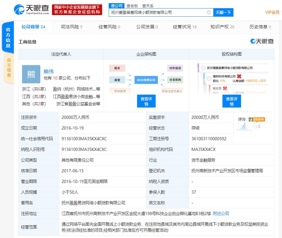Switch to the 知识产权 tab
This screenshot has width=282, height=238.
[220, 27]
